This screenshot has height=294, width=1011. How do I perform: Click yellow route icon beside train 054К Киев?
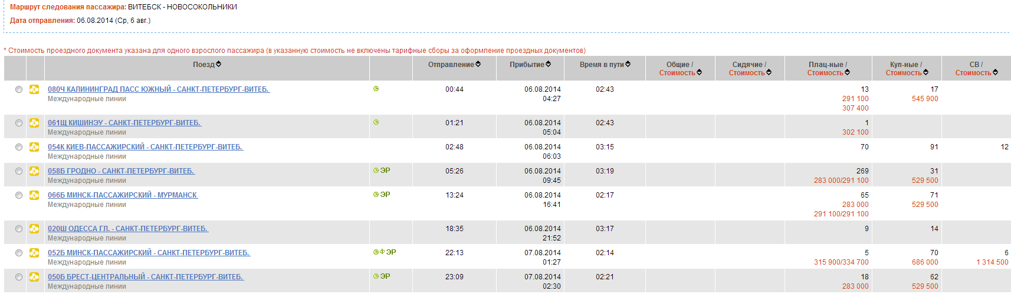34,147
